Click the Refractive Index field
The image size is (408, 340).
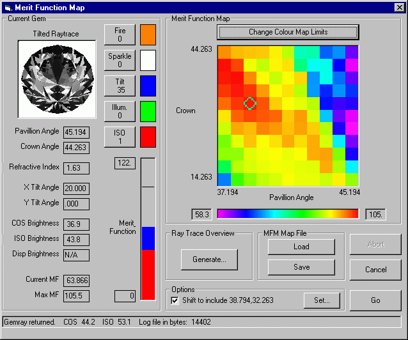click(76, 168)
